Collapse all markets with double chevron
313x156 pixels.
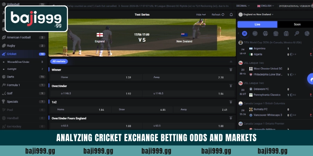231,62
